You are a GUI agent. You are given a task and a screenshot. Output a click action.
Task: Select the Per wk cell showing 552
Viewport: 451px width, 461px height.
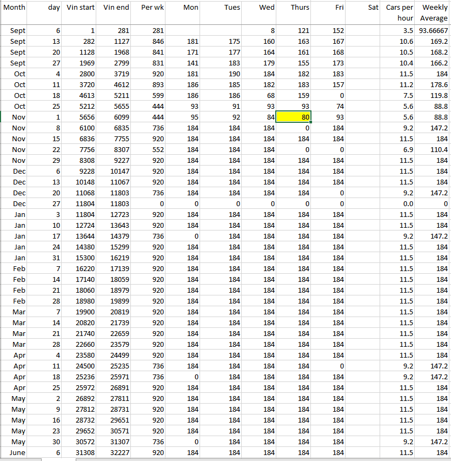[149, 150]
